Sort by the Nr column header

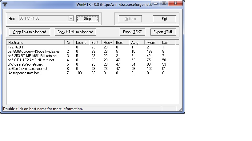click(x=69, y=43)
